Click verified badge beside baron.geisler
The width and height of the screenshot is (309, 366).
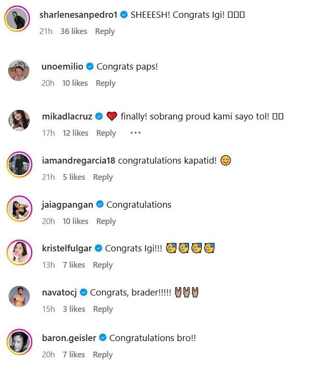pos(103,338)
